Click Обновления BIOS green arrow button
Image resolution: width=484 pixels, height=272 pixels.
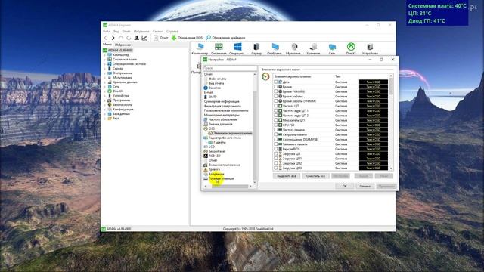(187, 38)
